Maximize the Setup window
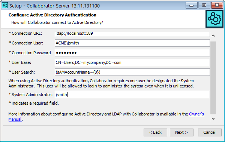 [x=204, y=6]
